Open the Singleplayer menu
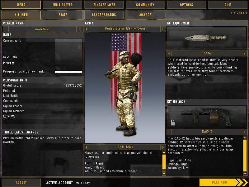249x187 pixels. (x=104, y=5)
